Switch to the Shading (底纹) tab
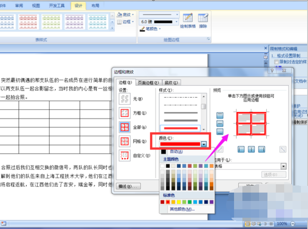 [171, 82]
